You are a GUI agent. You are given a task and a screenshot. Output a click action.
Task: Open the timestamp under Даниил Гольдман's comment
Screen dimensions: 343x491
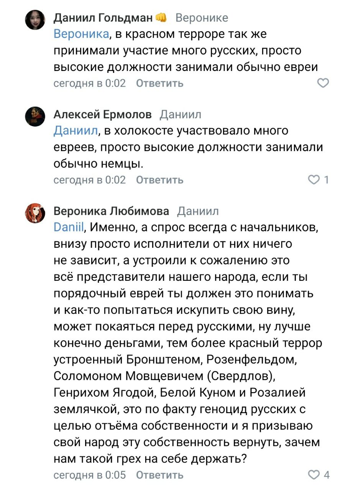(x=90, y=83)
